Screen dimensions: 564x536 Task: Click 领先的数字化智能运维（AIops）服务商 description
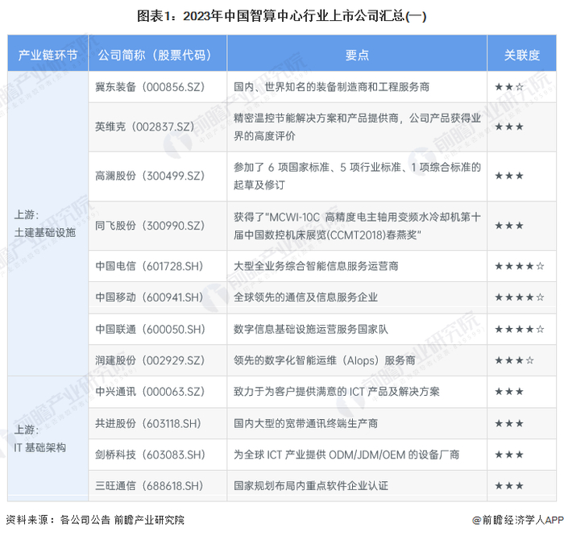[324, 360]
